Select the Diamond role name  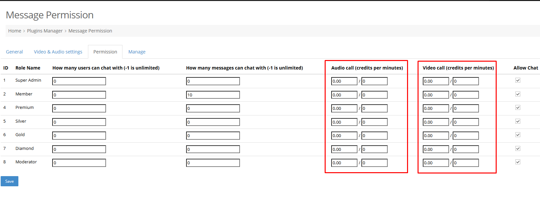pos(24,148)
